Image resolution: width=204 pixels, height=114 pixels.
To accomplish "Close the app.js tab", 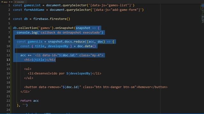I will click(12, 2).
